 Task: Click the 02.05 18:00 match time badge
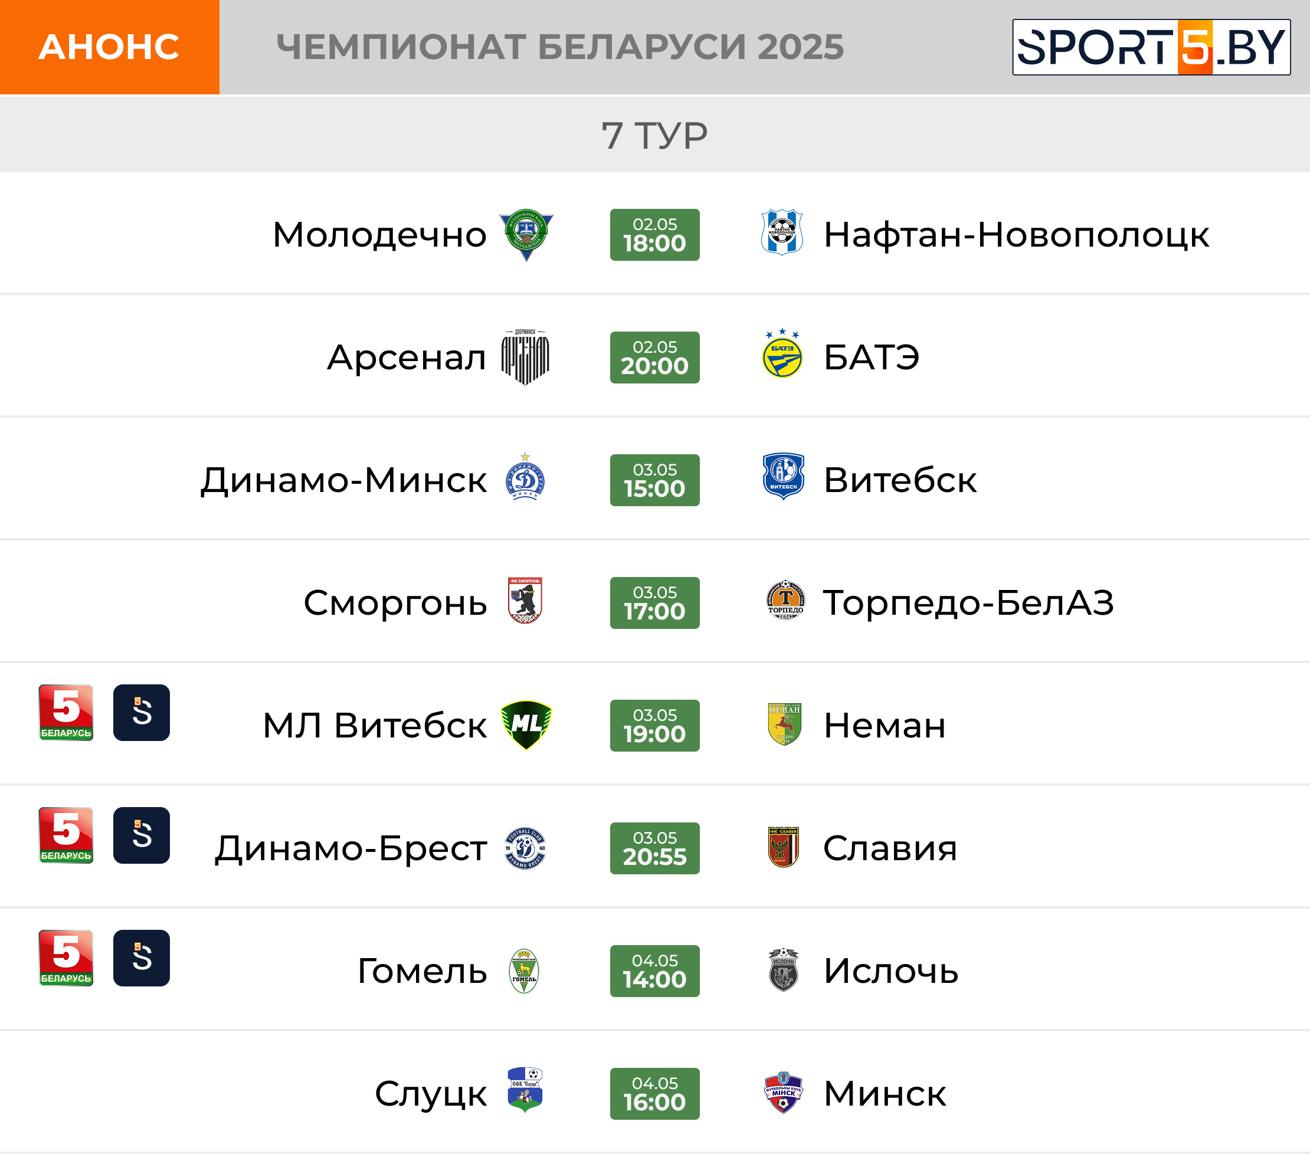tap(654, 234)
